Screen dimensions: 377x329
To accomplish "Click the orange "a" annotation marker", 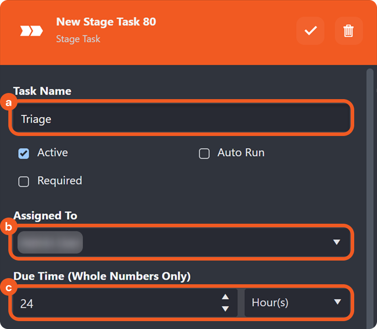I will tap(8, 103).
